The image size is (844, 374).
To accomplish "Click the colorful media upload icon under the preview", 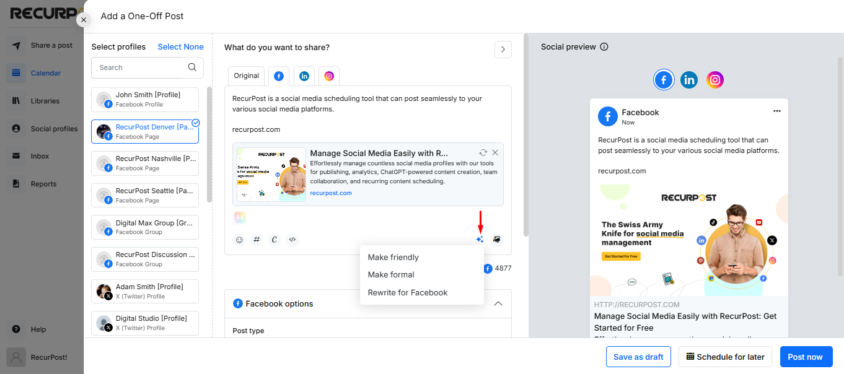I will pos(240,217).
